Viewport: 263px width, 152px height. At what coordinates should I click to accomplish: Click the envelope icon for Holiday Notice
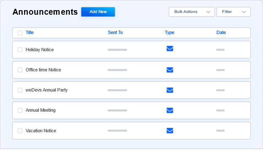coord(170,49)
